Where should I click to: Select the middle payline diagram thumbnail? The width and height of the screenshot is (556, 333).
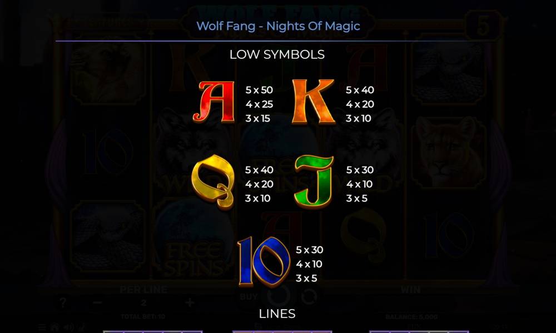(x=282, y=332)
